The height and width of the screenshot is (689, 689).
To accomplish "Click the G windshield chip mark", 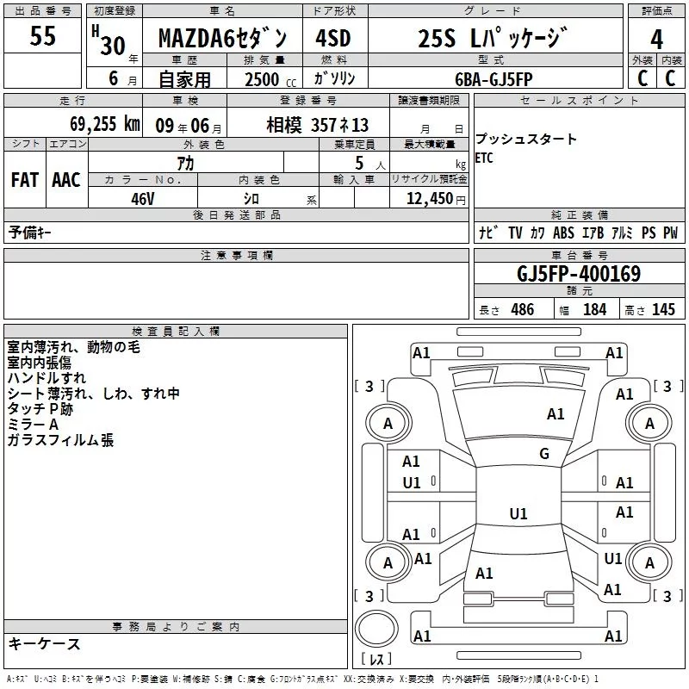I will click(544, 453).
